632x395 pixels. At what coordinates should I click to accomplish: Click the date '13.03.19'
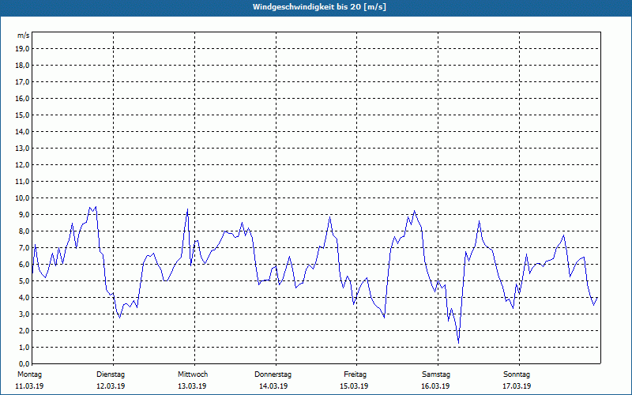(192, 386)
